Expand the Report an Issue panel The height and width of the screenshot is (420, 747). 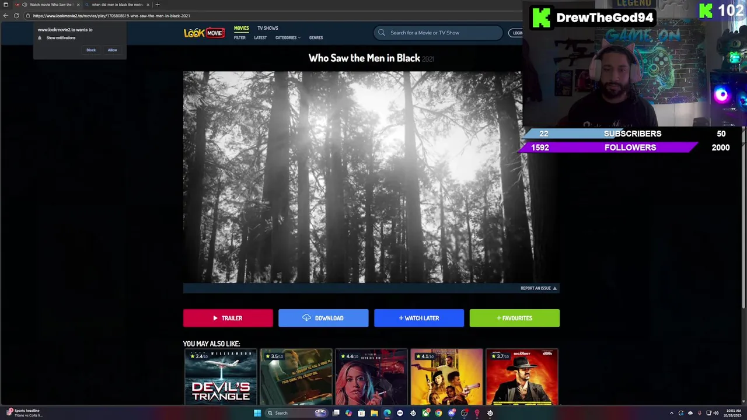538,288
